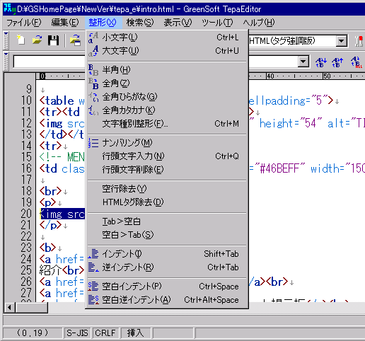The image size is (365, 341).
Task: Click the column ruler at position 40
Action: click(270, 76)
